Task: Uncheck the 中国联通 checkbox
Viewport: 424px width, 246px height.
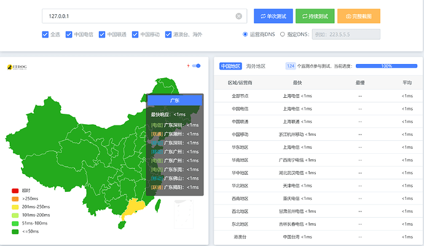Action: [x=102, y=34]
